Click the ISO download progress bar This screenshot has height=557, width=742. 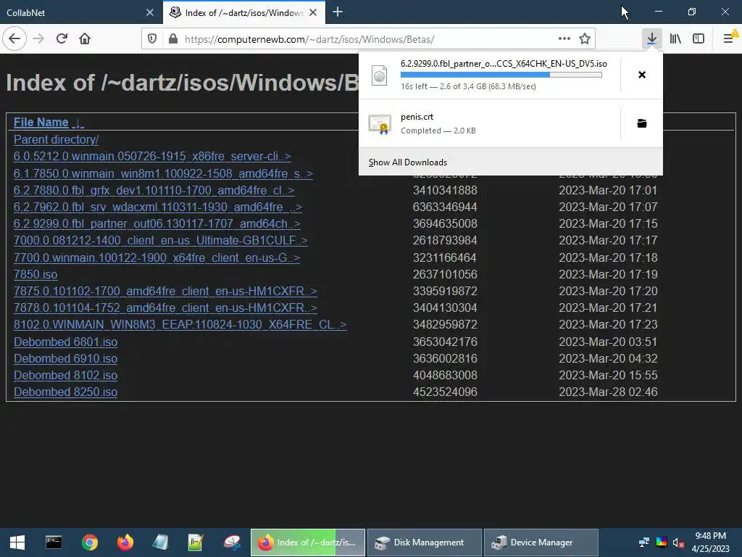[501, 75]
